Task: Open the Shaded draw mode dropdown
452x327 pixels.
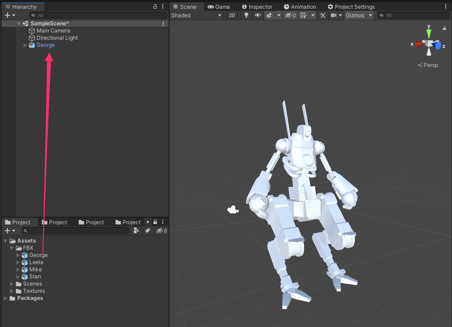Action: point(197,15)
